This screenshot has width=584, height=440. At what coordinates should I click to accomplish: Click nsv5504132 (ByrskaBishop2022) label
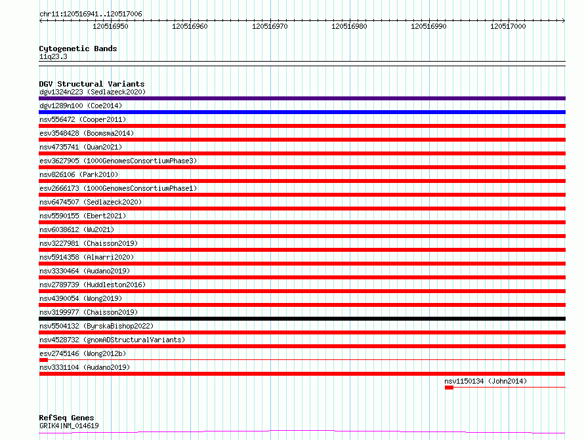point(96,326)
